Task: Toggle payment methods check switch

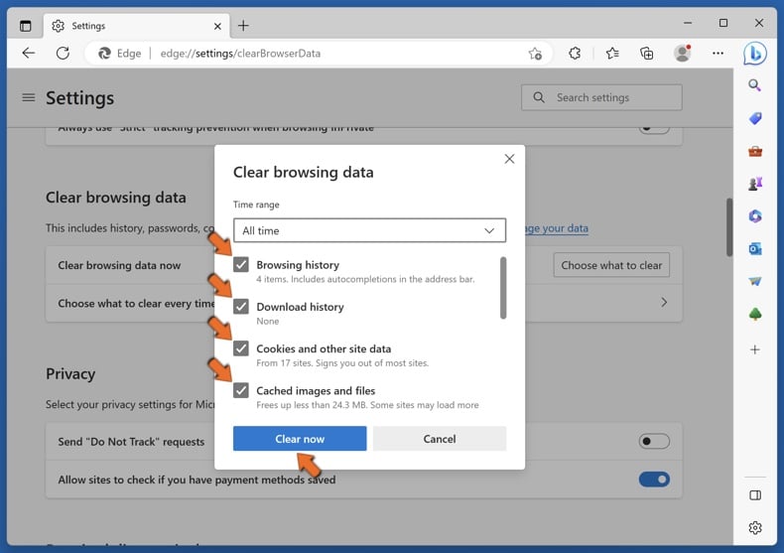Action: [654, 480]
